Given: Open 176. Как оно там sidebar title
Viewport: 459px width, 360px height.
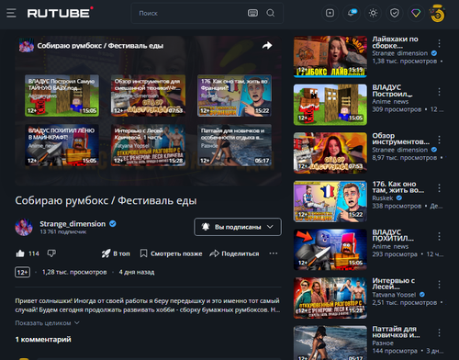Looking at the screenshot, I should point(397,187).
